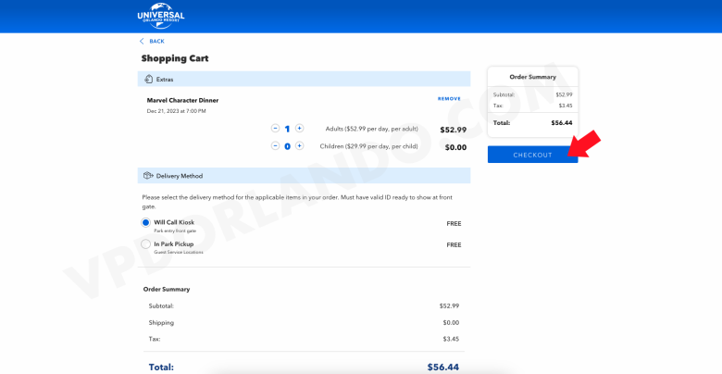Click the lower Order Summary heading
This screenshot has height=374, width=722.
(x=167, y=289)
